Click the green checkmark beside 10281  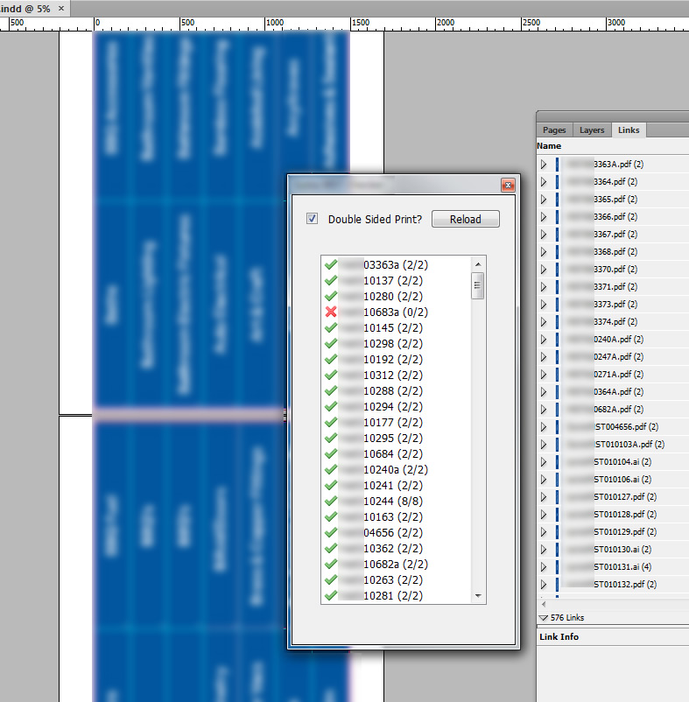[331, 595]
